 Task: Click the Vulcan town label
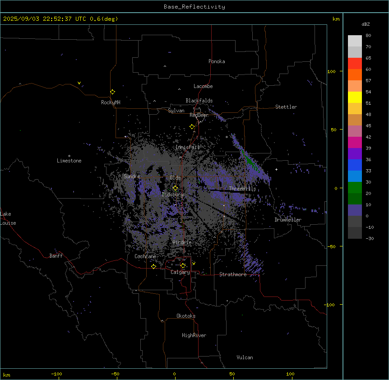(245, 357)
